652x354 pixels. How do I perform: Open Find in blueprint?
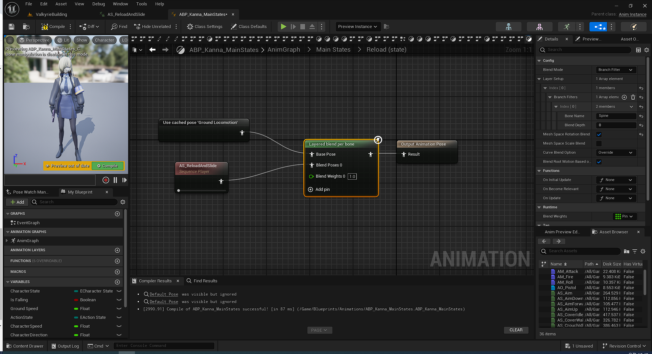[x=119, y=27]
